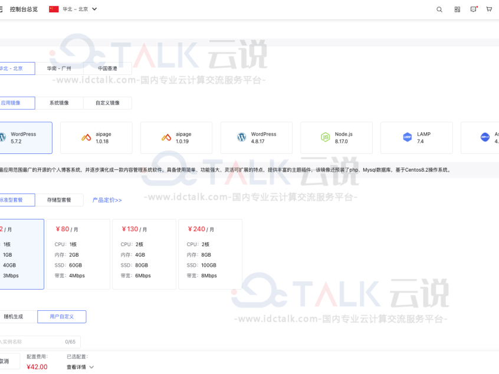The width and height of the screenshot is (499, 374).
Task: Select the WordPress 4.8.17 text label
Action: pos(264,138)
